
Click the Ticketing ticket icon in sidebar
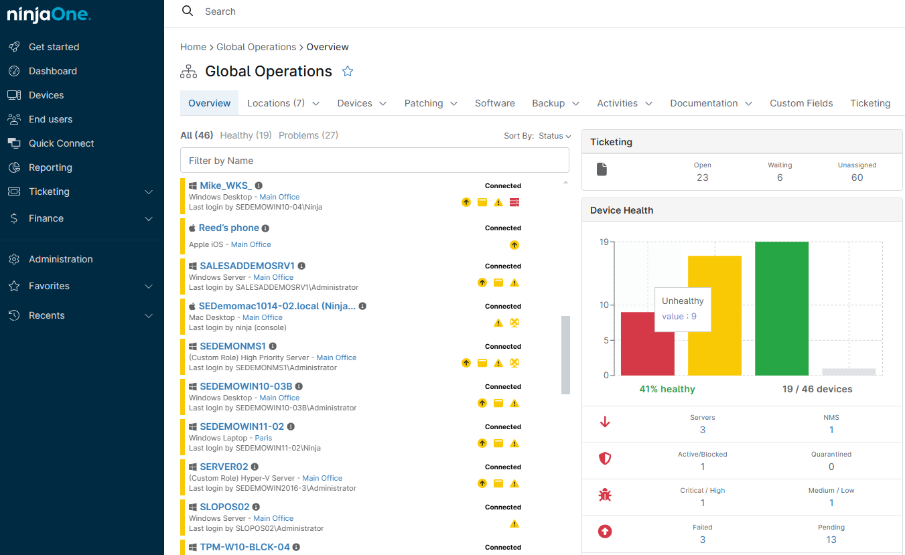pos(14,191)
